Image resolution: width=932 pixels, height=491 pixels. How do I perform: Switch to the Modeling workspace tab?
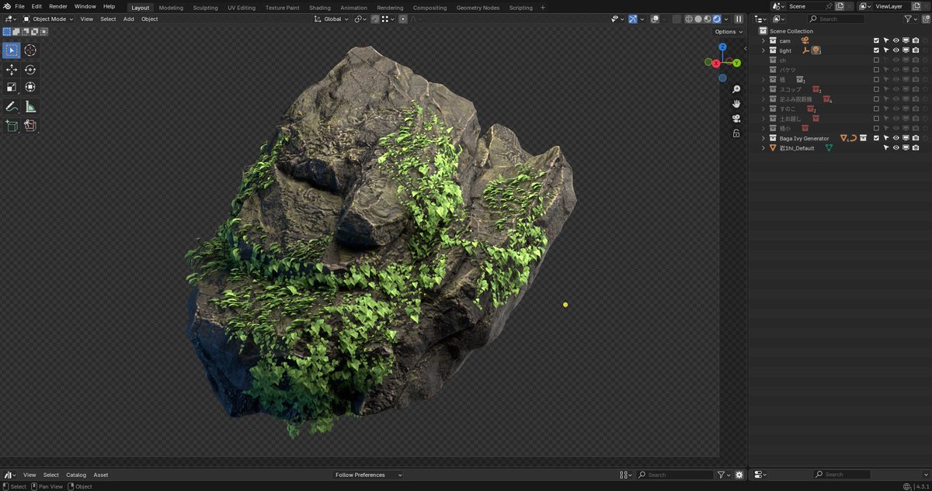pyautogui.click(x=171, y=7)
